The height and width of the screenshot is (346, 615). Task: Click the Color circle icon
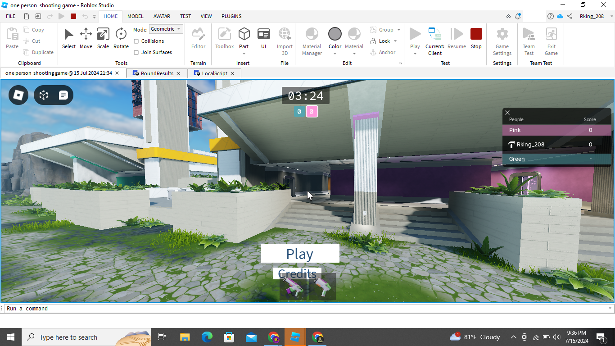pos(335,34)
